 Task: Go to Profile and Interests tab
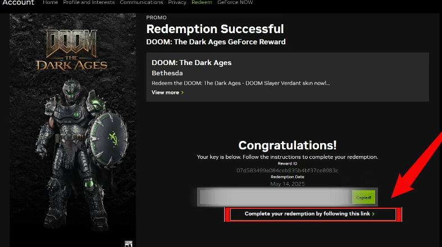pyautogui.click(x=89, y=2)
